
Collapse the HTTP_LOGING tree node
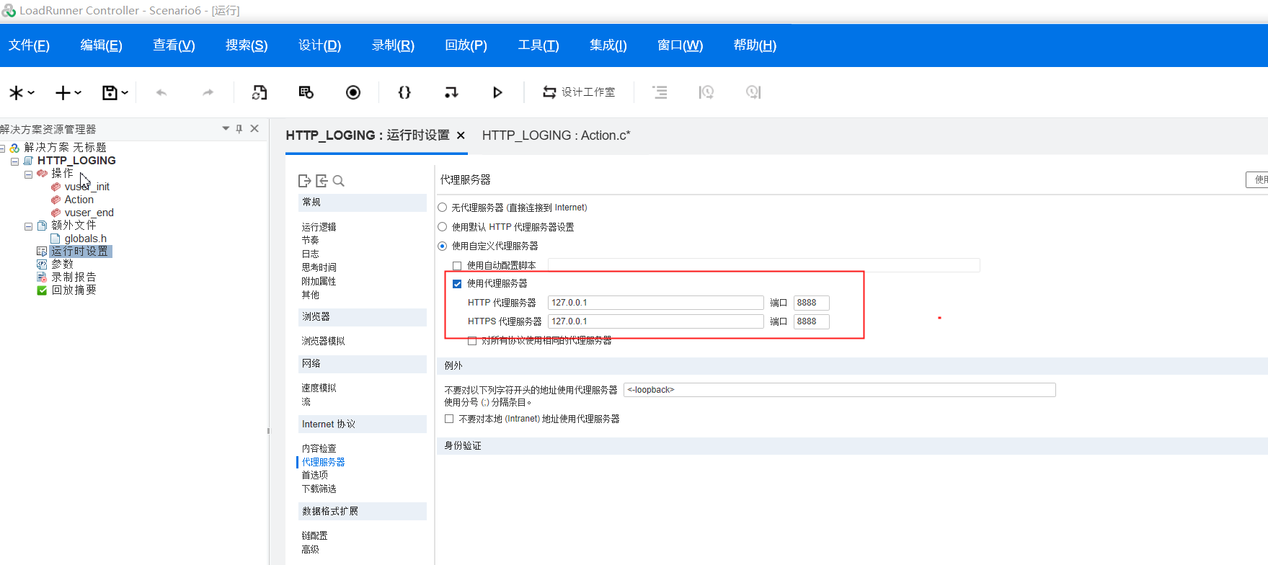pyautogui.click(x=15, y=161)
